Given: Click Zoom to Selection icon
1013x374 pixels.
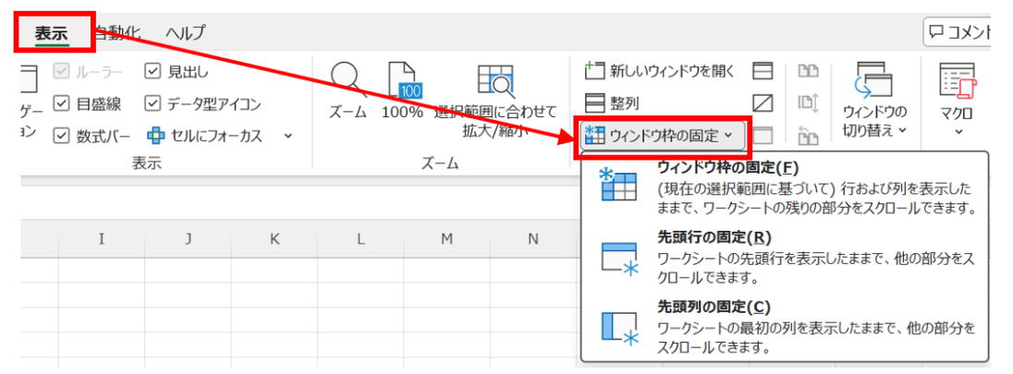Looking at the screenshot, I should tap(494, 81).
